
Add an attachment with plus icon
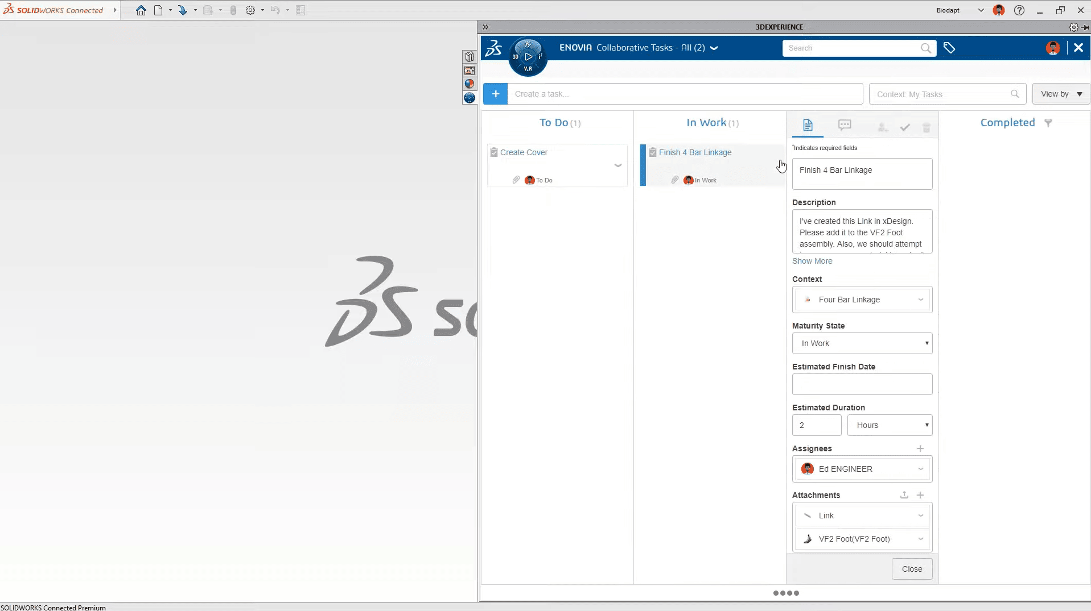920,495
